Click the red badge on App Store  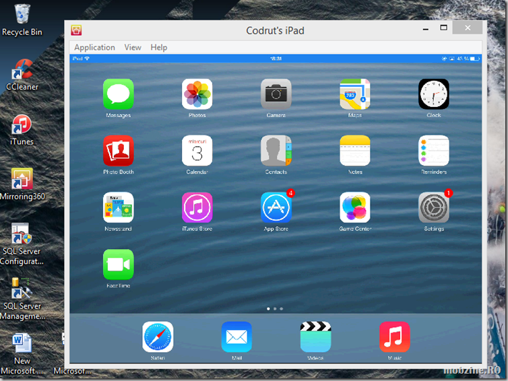pos(290,193)
